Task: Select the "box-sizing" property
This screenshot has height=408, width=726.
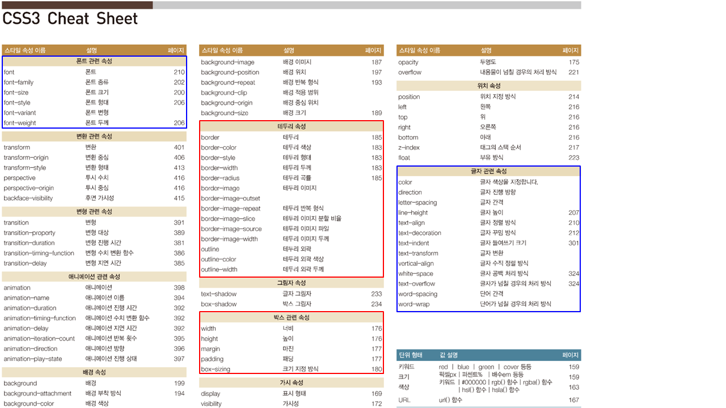Action: point(216,369)
